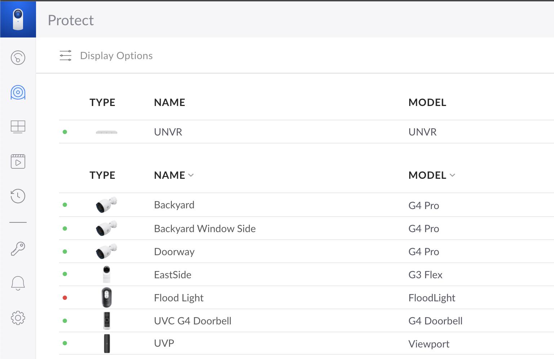Click the UNVR device thumbnail icon
Image resolution: width=554 pixels, height=359 pixels.
[107, 132]
